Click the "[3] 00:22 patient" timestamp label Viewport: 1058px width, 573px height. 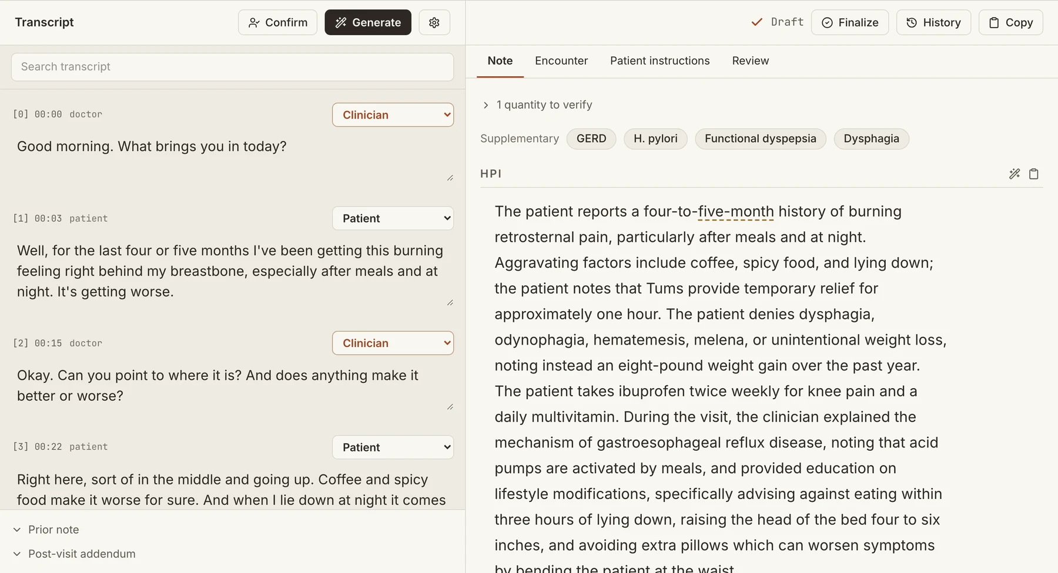click(61, 447)
